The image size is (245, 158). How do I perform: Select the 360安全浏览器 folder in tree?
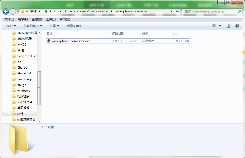click(25, 33)
